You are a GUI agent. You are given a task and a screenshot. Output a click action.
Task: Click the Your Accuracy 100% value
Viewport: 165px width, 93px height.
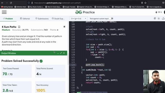[41, 90]
